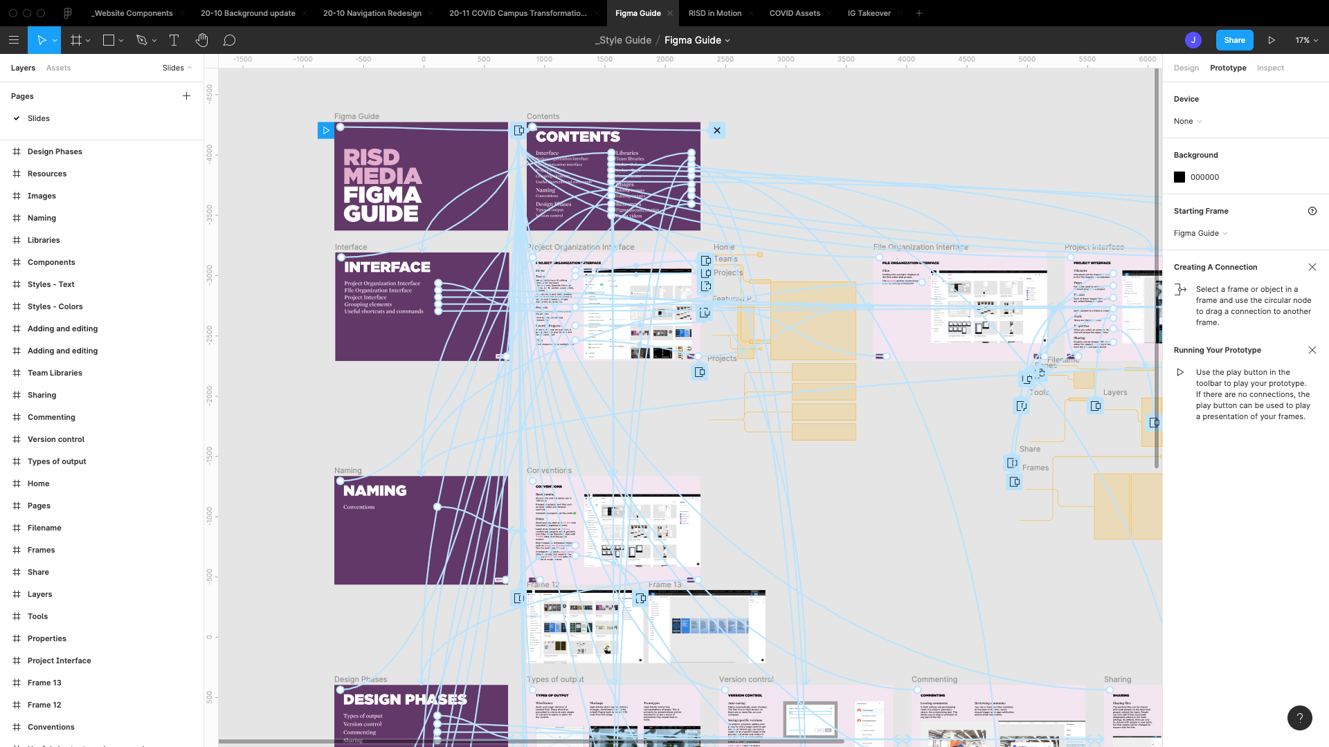Select the Contents frame on canvas
The width and height of the screenshot is (1329, 747).
(x=613, y=176)
